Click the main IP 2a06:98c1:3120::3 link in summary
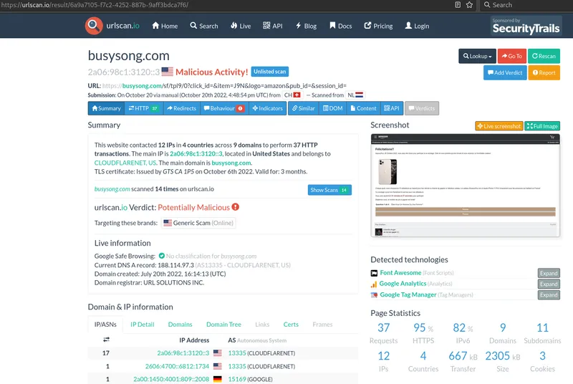573x384 pixels. coord(196,154)
